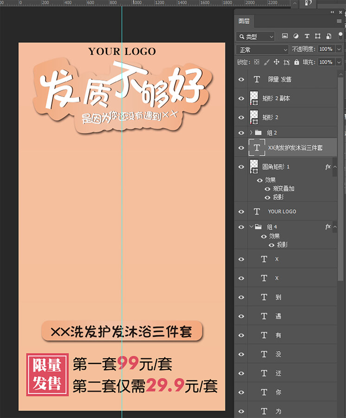Image resolution: width=346 pixels, height=418 pixels.
Task: Click the T thumbnail of 还 layer
Action: click(264, 373)
